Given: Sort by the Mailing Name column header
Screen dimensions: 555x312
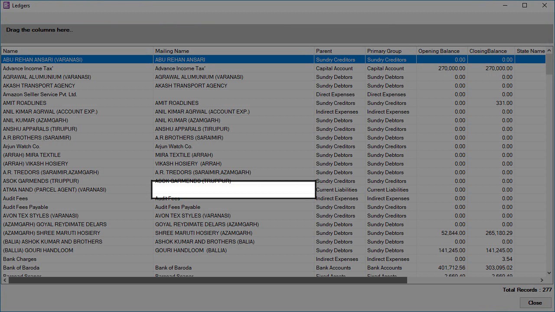Looking at the screenshot, I should (x=234, y=51).
